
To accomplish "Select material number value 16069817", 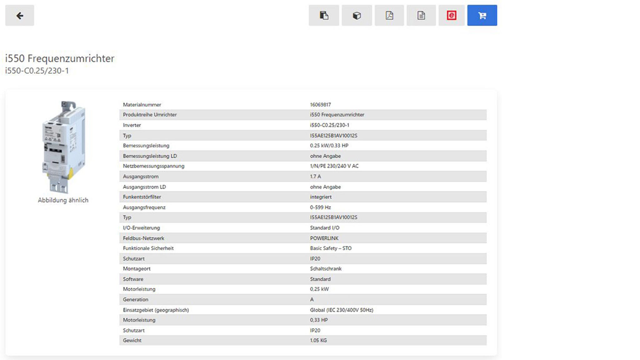I will pos(320,105).
